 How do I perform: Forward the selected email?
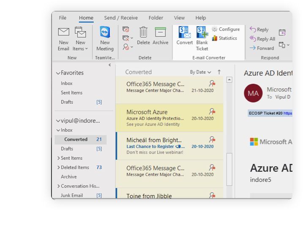[262, 48]
